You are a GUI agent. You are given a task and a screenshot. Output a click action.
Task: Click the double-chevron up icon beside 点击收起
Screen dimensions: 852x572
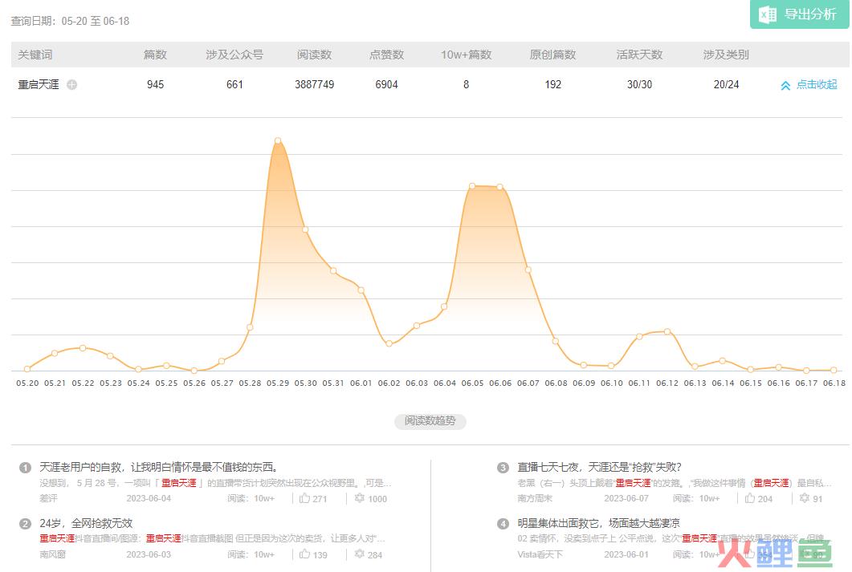click(785, 84)
